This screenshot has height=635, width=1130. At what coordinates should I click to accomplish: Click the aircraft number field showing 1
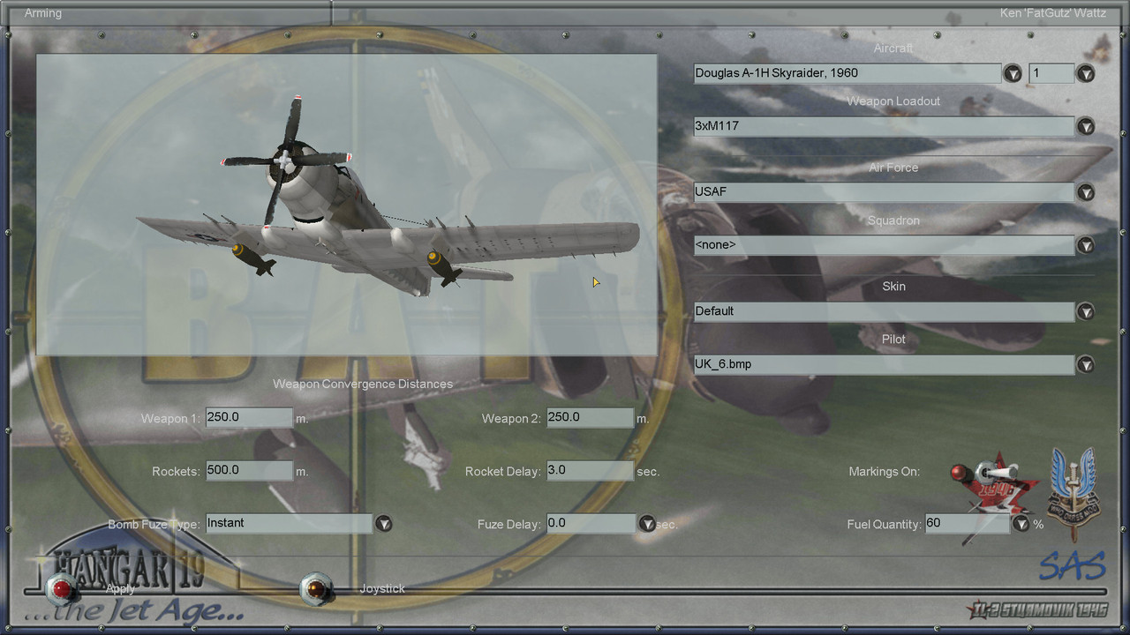[x=1051, y=73]
